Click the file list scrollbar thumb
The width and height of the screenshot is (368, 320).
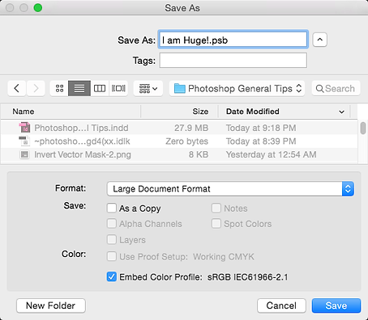tap(363, 128)
